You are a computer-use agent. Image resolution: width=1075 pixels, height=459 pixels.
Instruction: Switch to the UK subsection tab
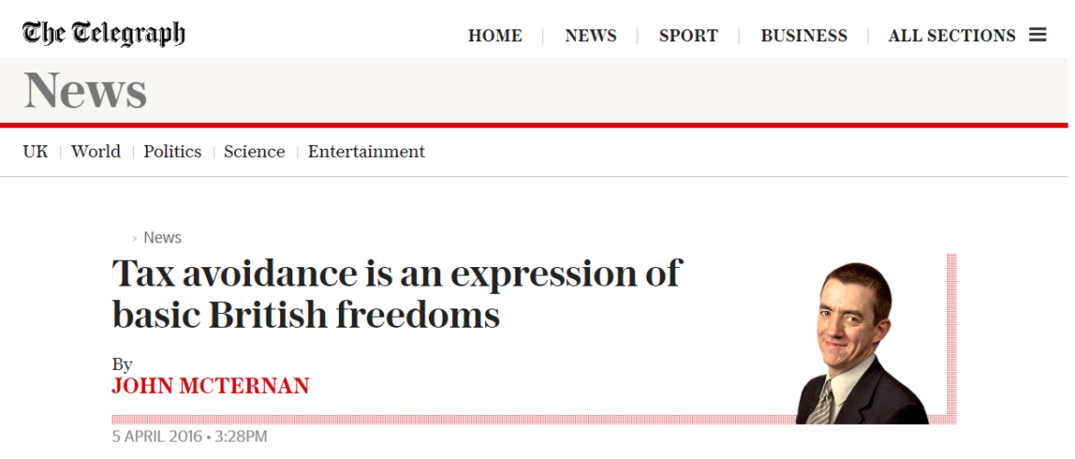[36, 151]
